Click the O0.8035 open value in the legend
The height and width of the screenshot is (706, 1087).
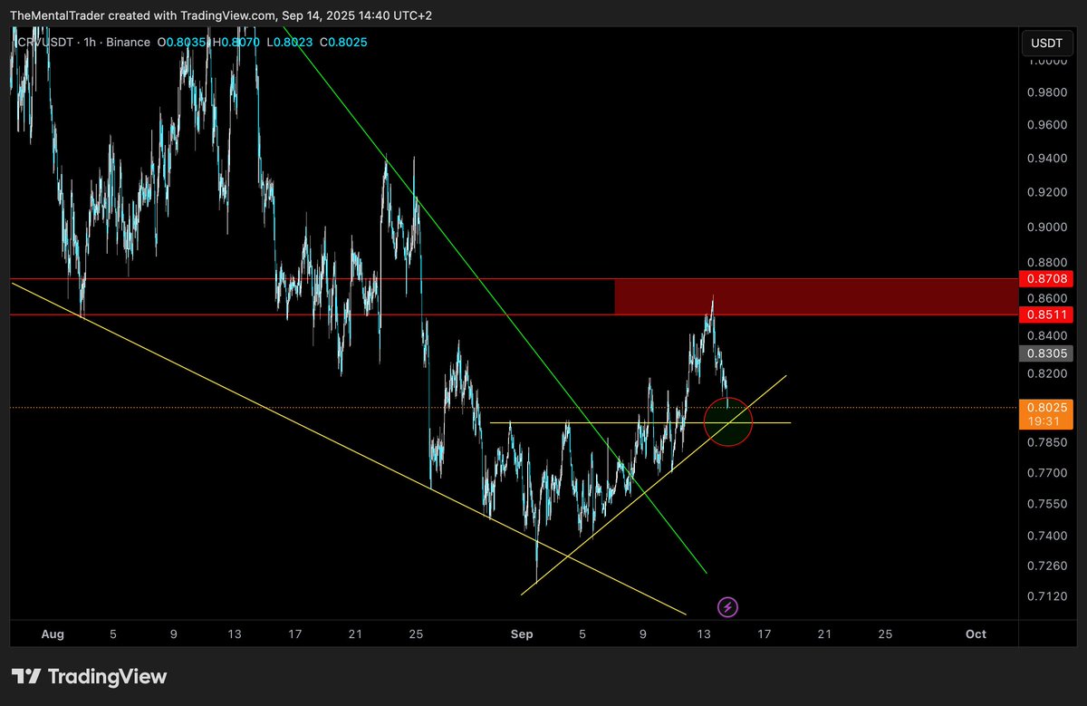182,42
